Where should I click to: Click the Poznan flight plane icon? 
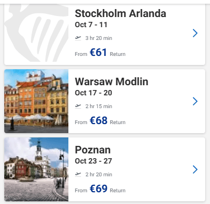(78, 174)
